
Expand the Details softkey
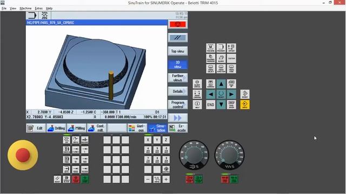pos(178,91)
